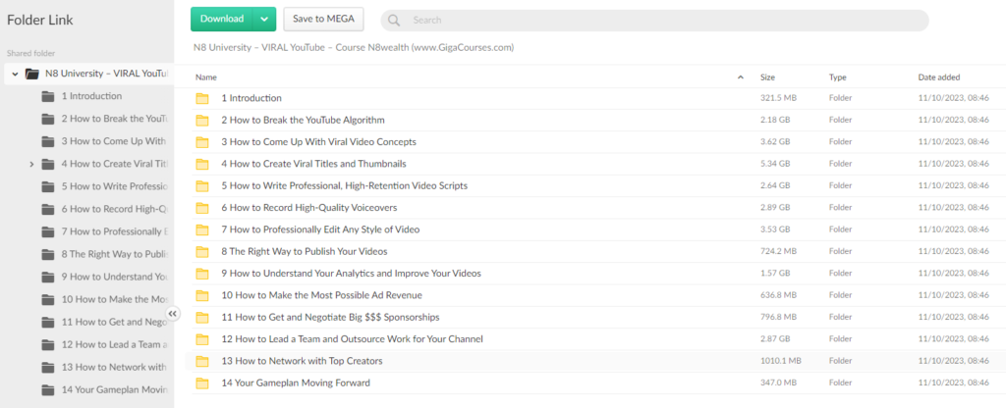Viewport: 1006px width, 408px height.
Task: Collapse the N8 University root folder
Action: click(15, 74)
